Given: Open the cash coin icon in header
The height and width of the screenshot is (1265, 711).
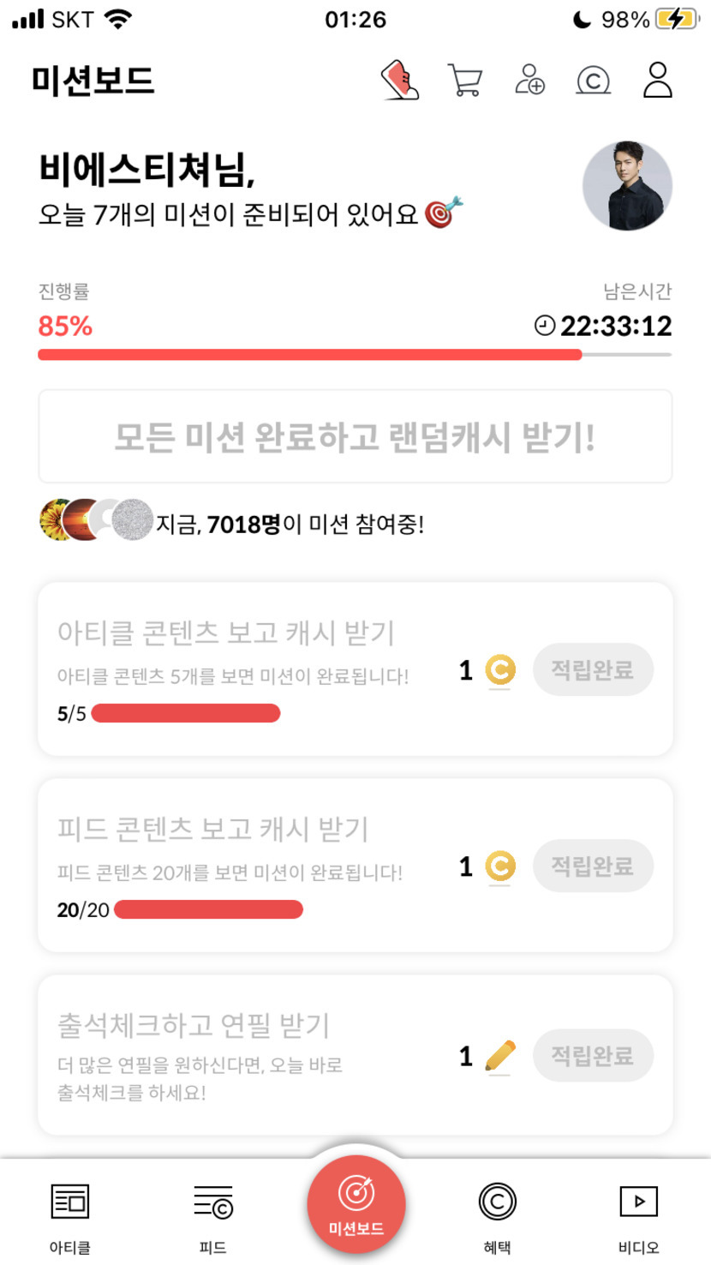Looking at the screenshot, I should pos(593,81).
